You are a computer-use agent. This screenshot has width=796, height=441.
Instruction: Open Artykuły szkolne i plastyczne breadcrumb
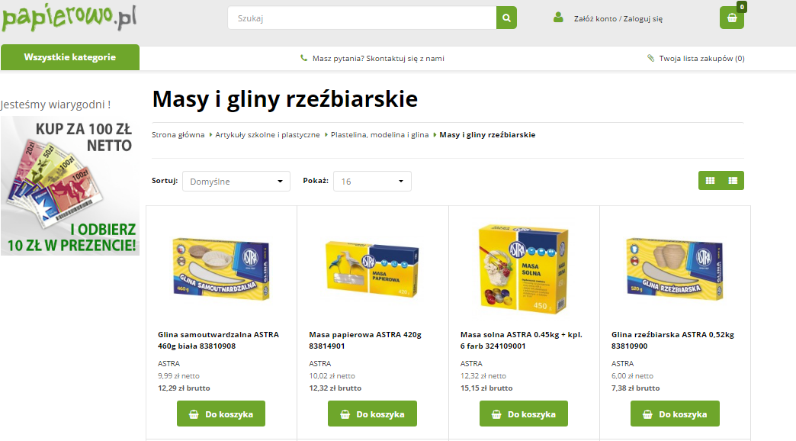pos(268,134)
